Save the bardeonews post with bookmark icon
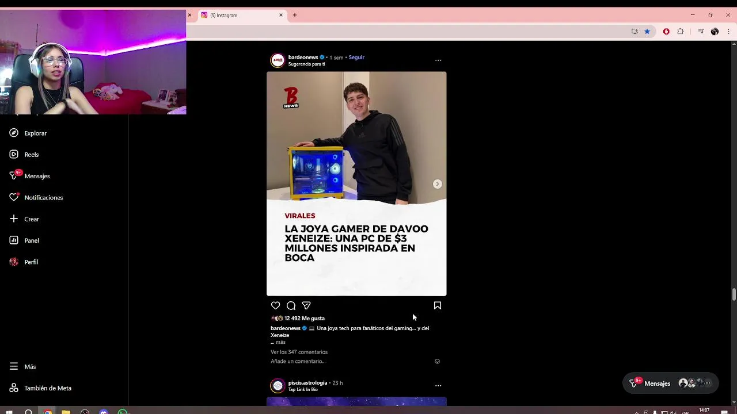Screen dimensions: 737x414 [x=438, y=306]
